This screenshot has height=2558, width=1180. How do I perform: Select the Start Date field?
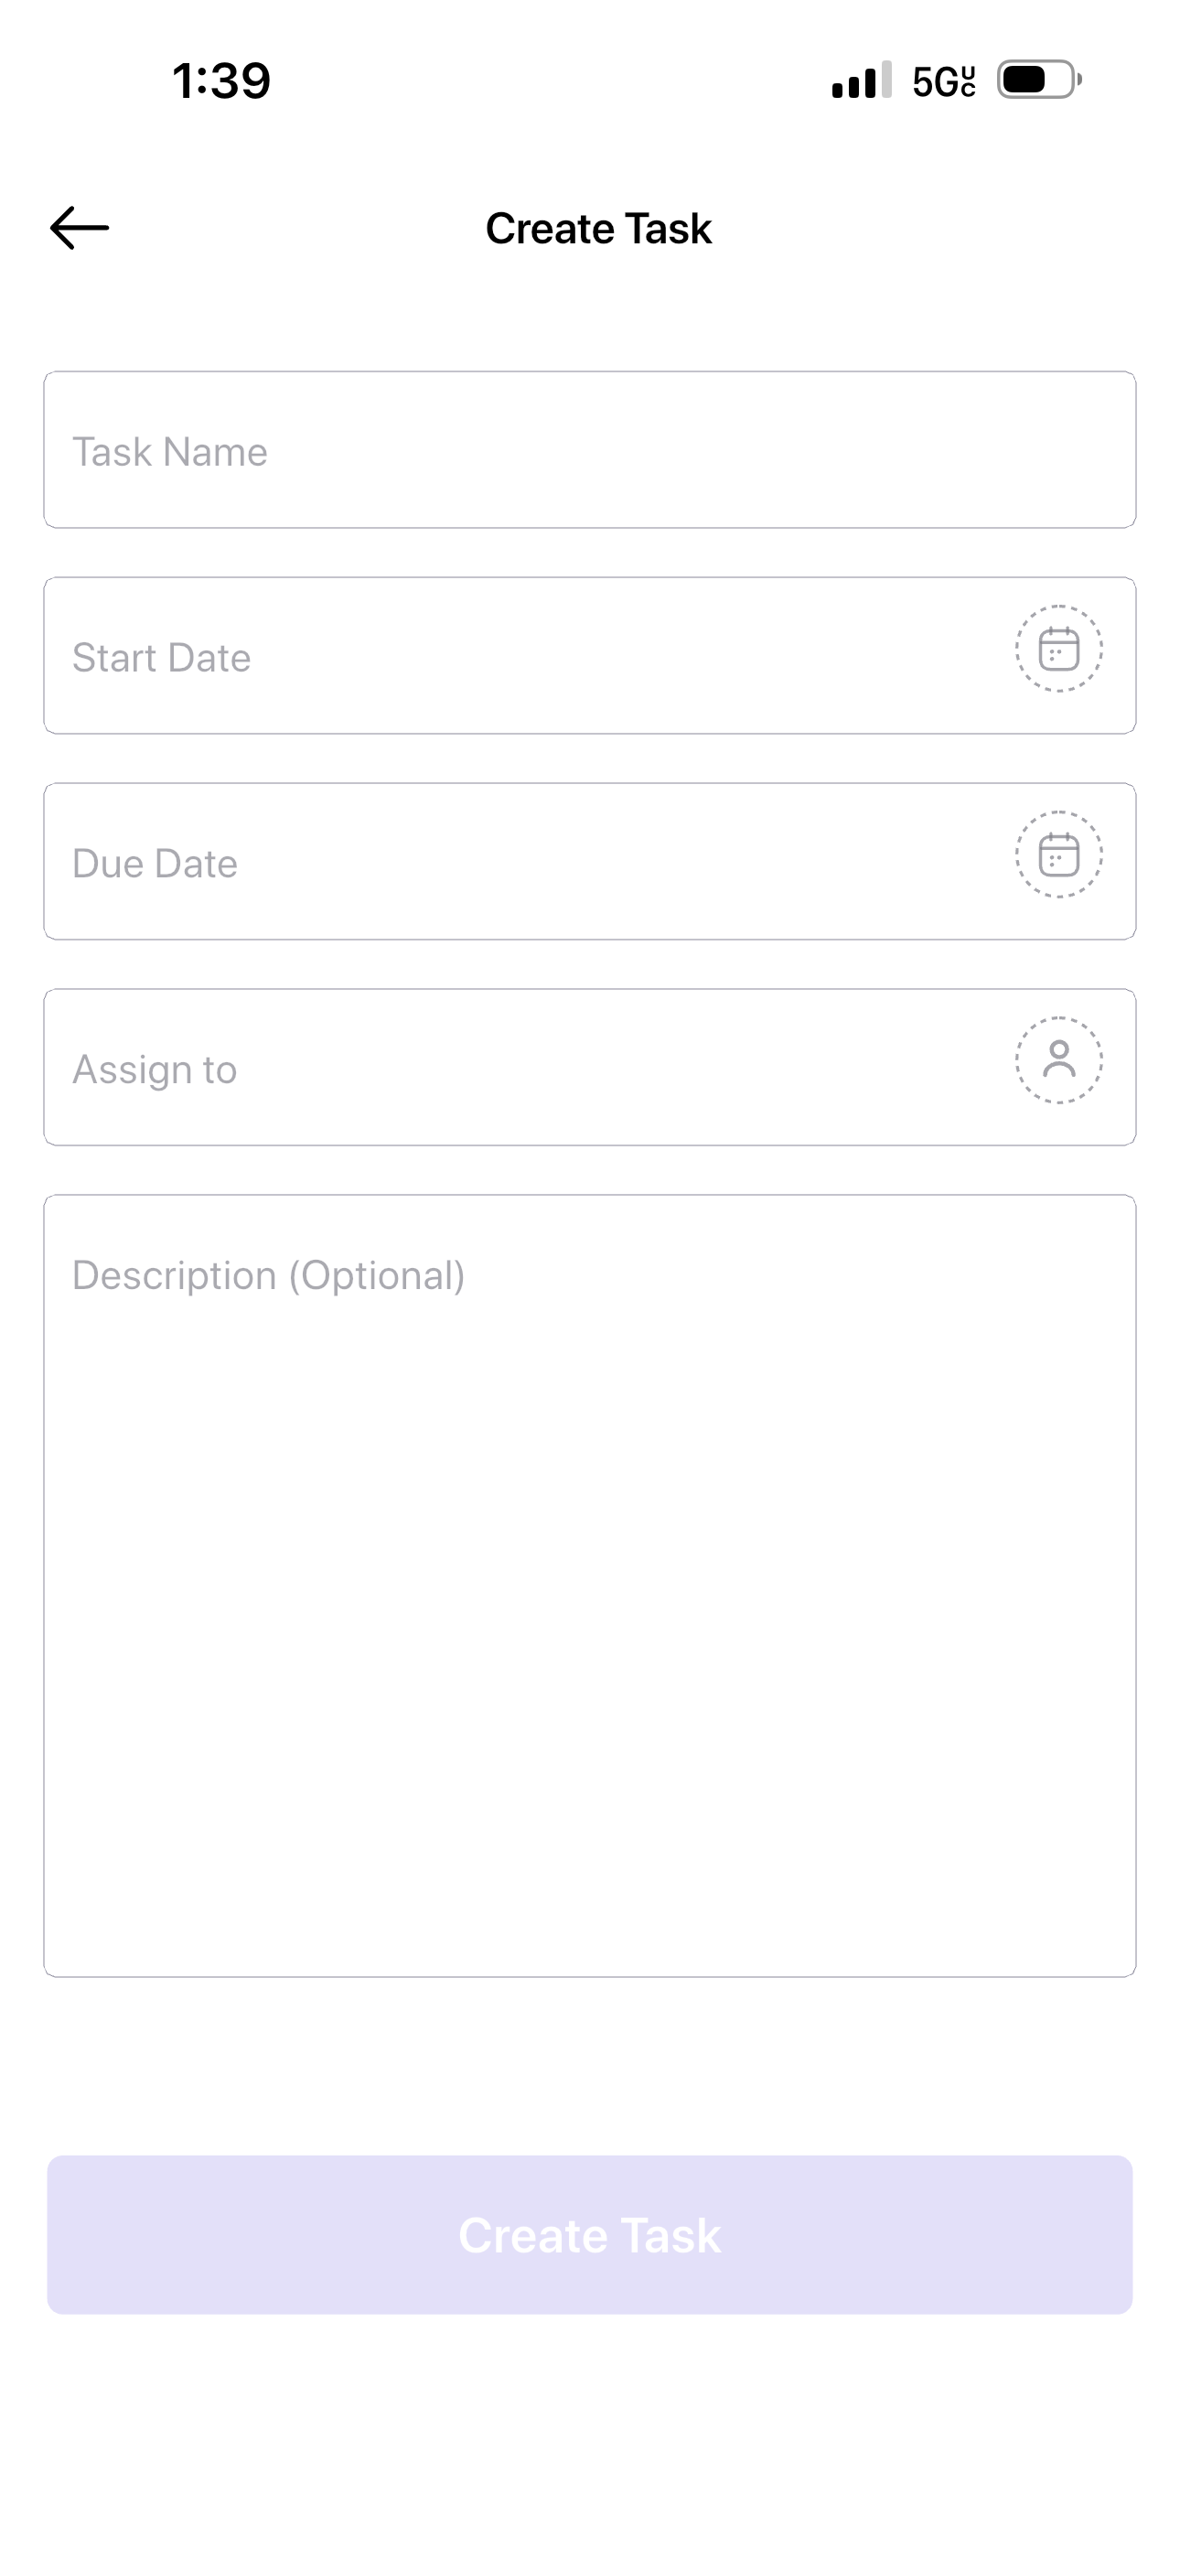click(x=590, y=655)
